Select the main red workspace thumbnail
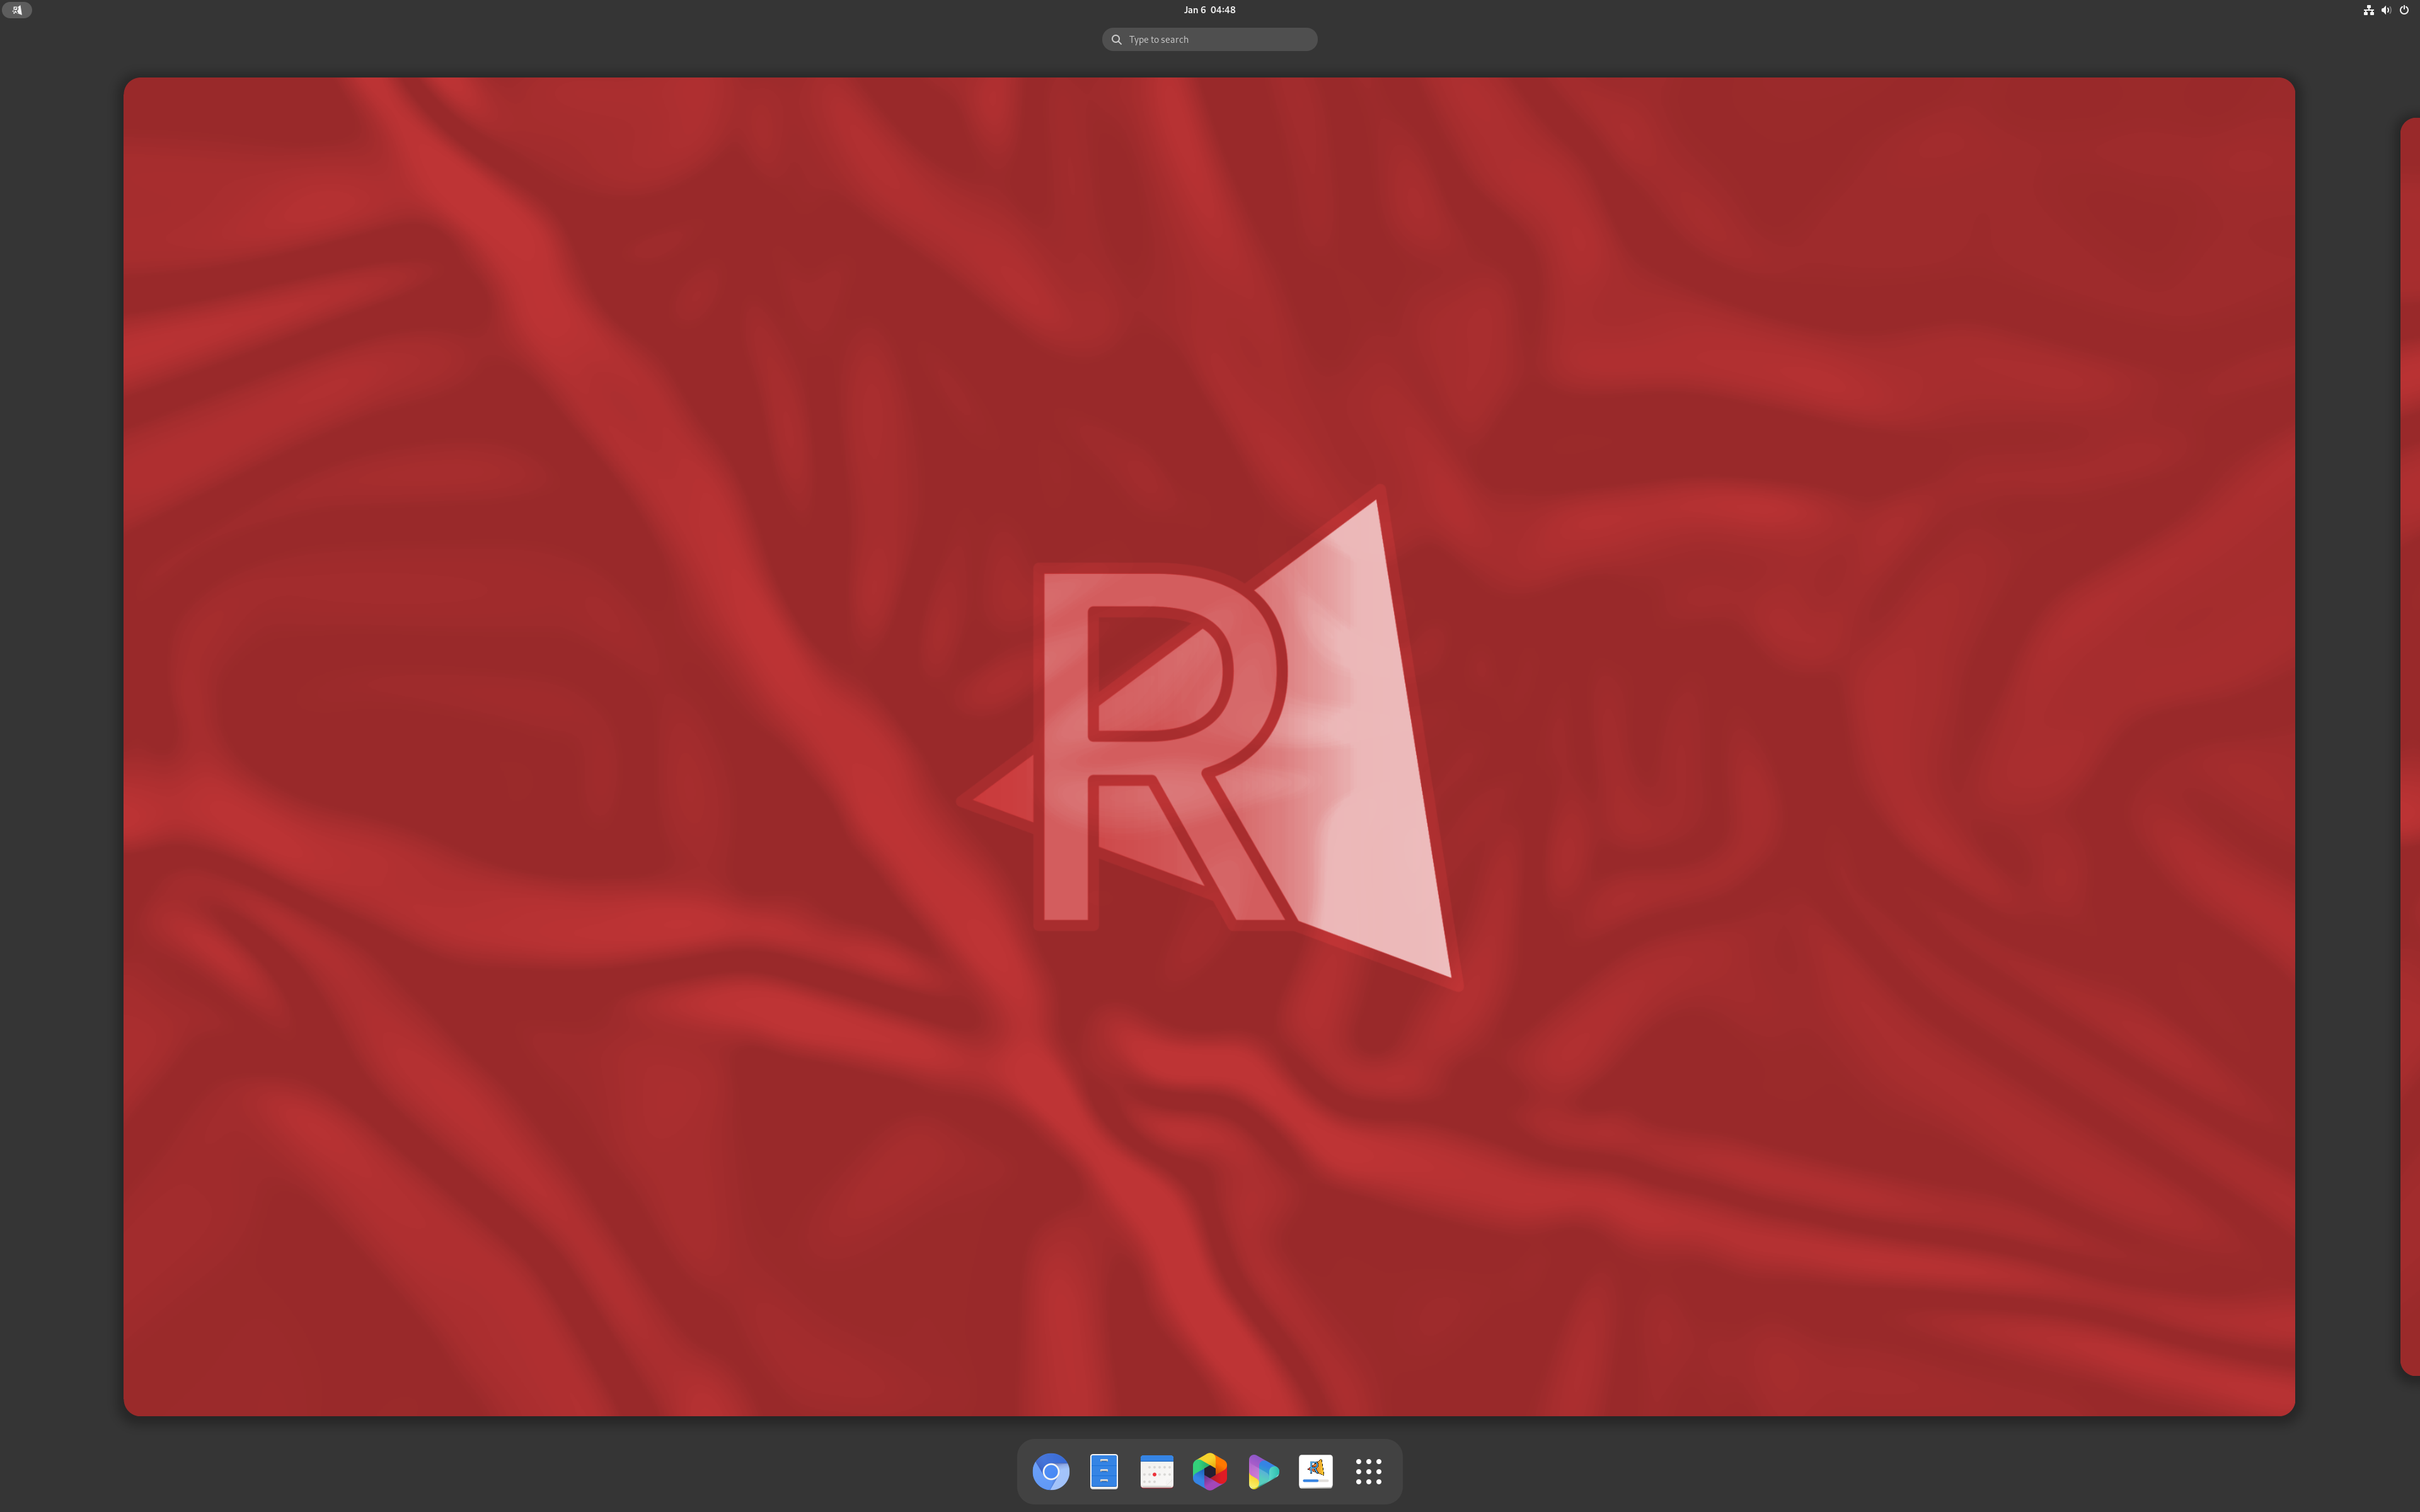 pyautogui.click(x=1209, y=746)
